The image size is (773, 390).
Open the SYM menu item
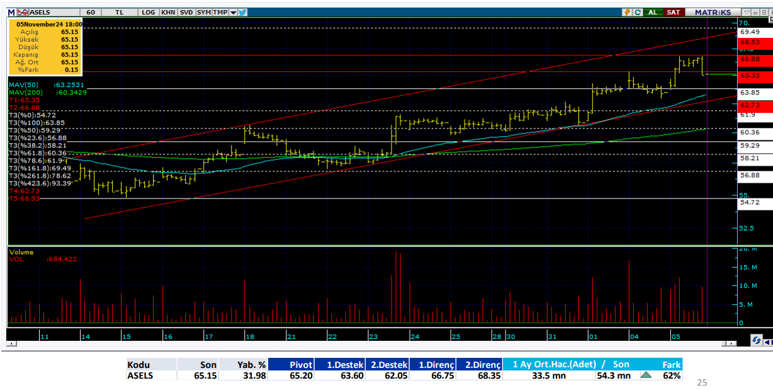point(203,12)
